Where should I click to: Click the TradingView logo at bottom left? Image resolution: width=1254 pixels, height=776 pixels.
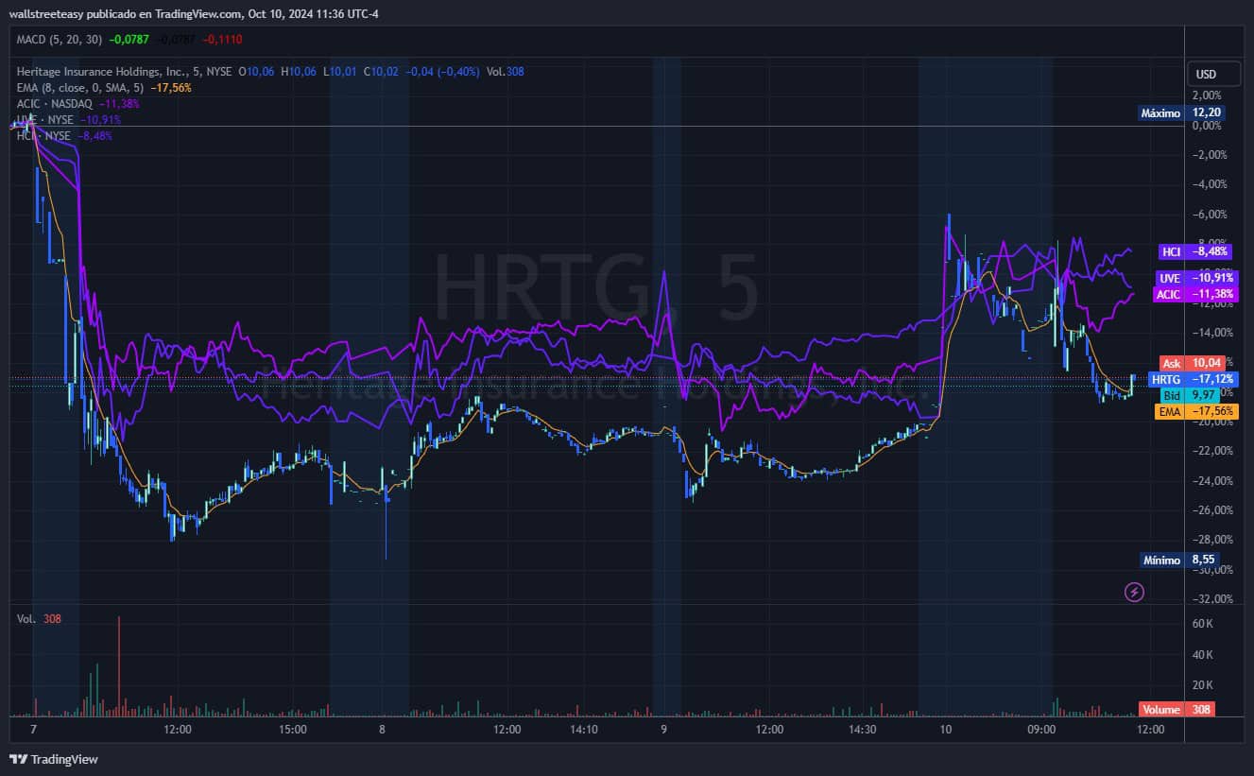click(54, 759)
